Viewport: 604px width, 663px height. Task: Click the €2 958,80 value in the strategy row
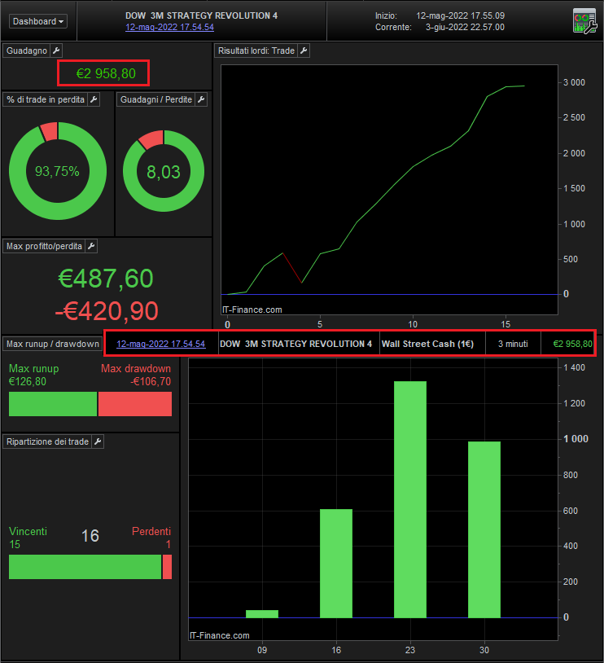pyautogui.click(x=573, y=344)
